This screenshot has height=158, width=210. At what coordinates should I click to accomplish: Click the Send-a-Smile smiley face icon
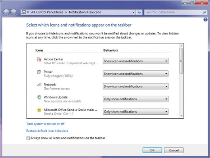pos(39,110)
